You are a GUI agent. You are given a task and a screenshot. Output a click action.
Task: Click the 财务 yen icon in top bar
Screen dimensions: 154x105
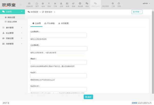[x=49, y=4]
